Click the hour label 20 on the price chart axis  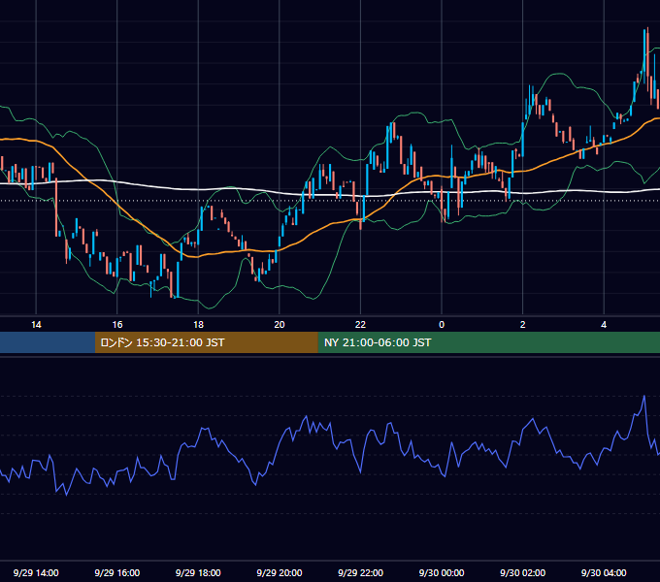pyautogui.click(x=280, y=325)
